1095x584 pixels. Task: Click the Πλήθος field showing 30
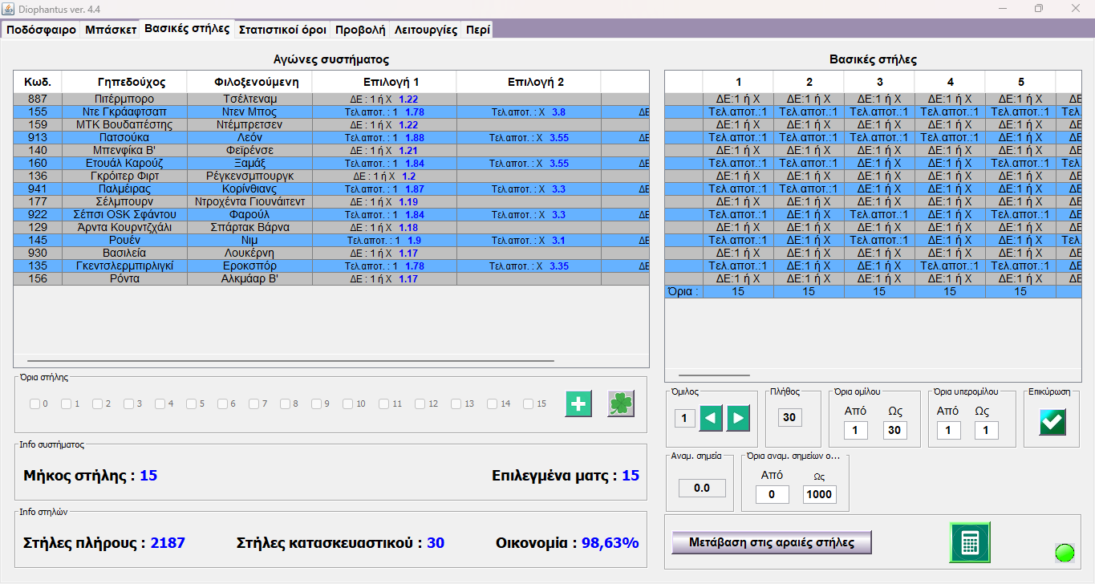[x=789, y=417]
